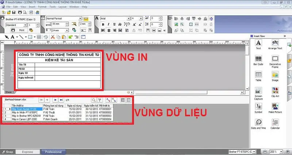The width and height of the screenshot is (292, 155).
Task: Switch to Express mode
Action: (28, 152)
